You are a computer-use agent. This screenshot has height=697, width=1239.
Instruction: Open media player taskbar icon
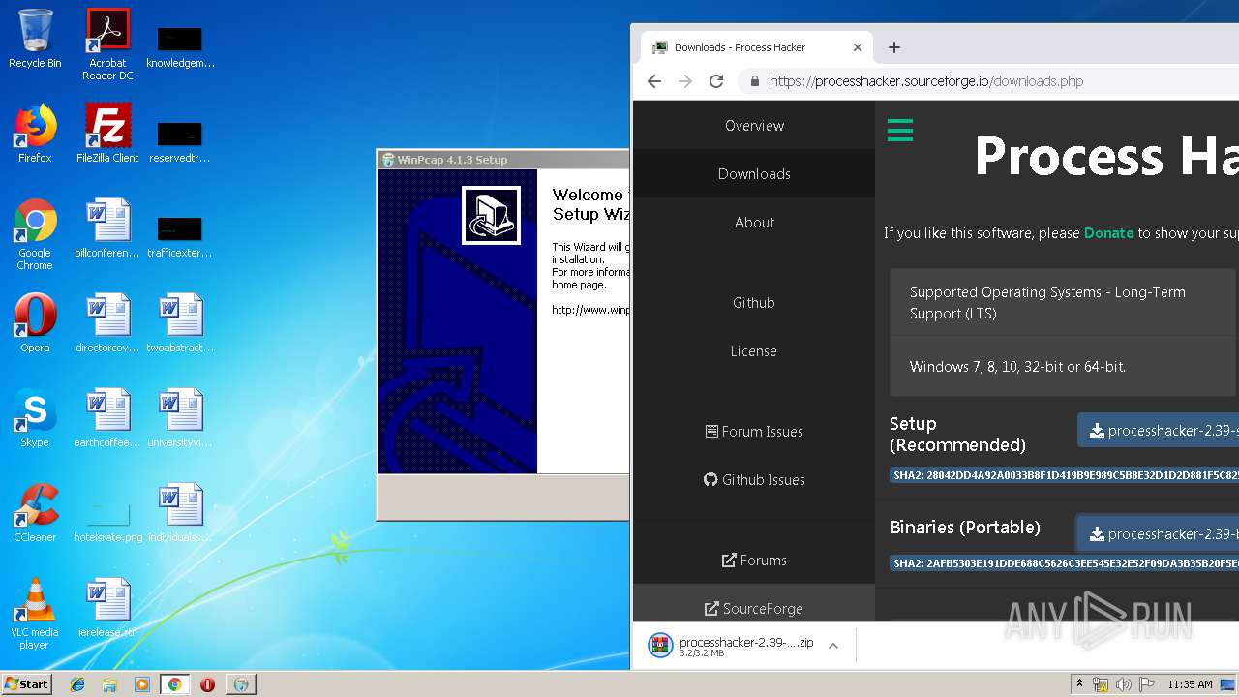pyautogui.click(x=142, y=684)
